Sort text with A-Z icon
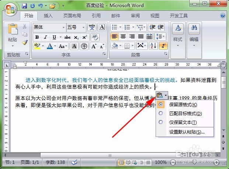 [x=153, y=46]
